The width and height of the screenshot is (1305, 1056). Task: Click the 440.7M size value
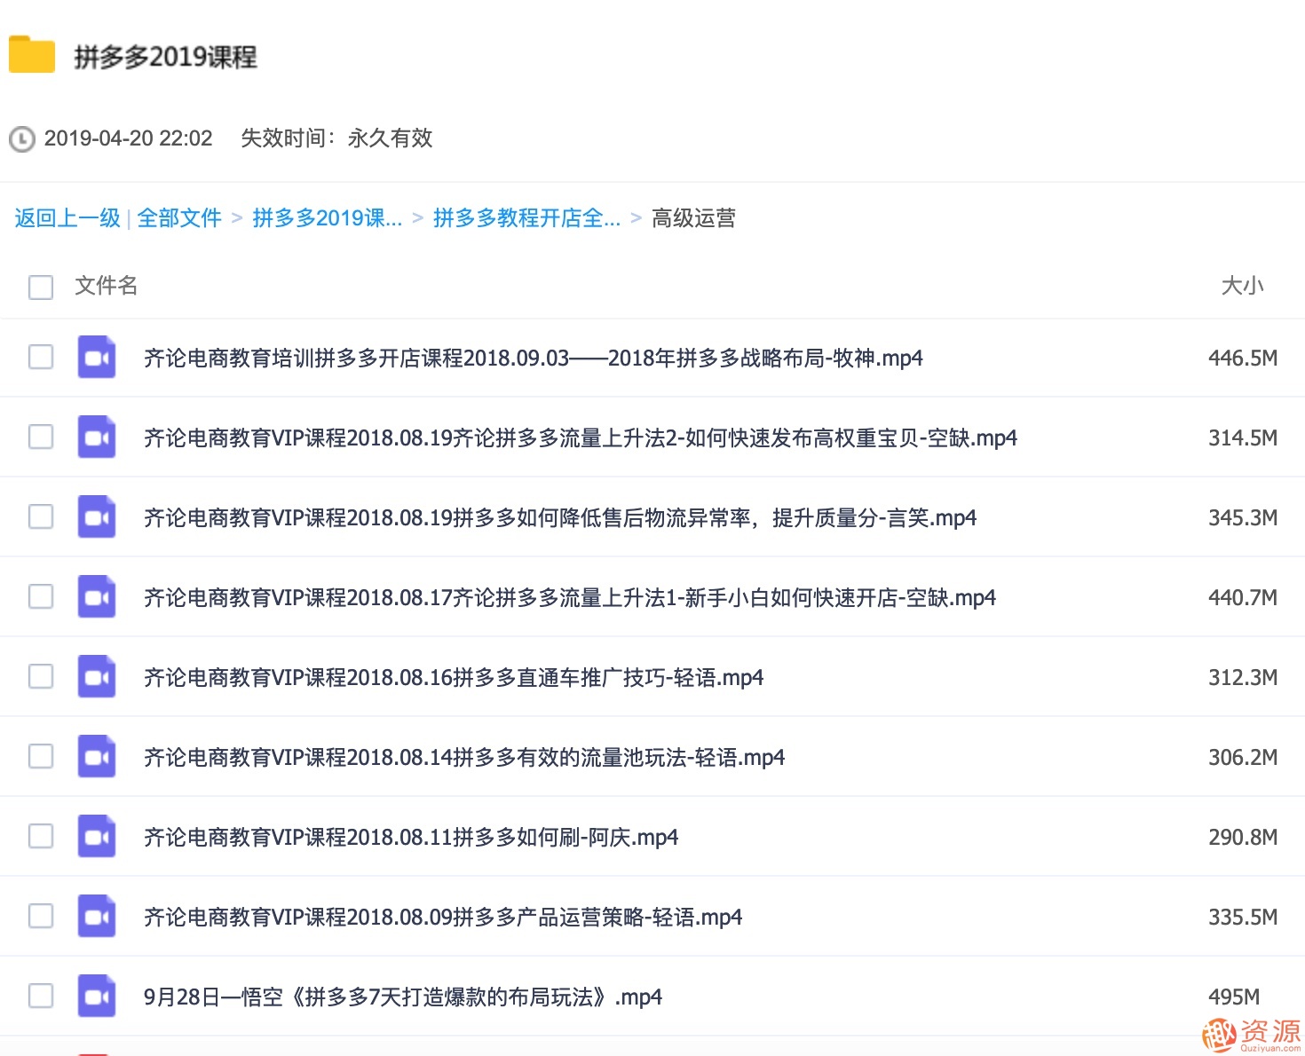1243,598
